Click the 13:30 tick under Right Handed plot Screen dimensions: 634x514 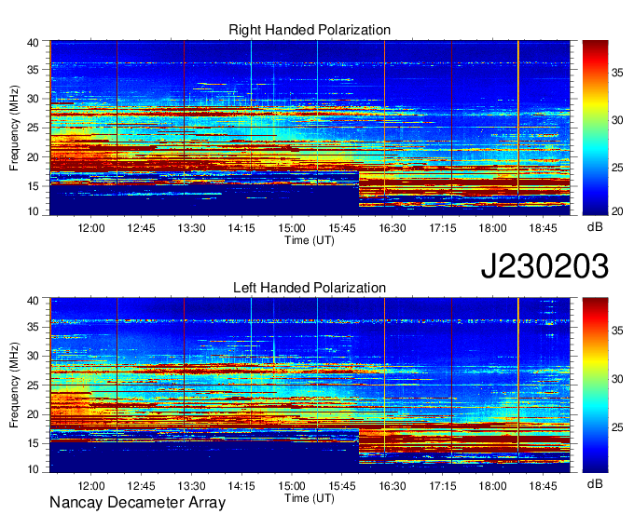pyautogui.click(x=191, y=228)
